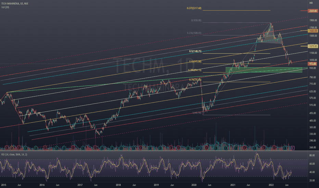Click the D dividend marker icon near 2020
The width and height of the screenshot is (319, 188).
tap(200, 148)
